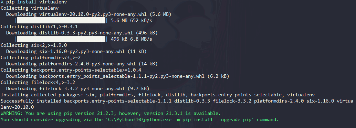Screen dimensions: 356x128
Task: Click the 'Collecting filelock<4,>=3.2' line
Action: pyautogui.click(x=38, y=82)
